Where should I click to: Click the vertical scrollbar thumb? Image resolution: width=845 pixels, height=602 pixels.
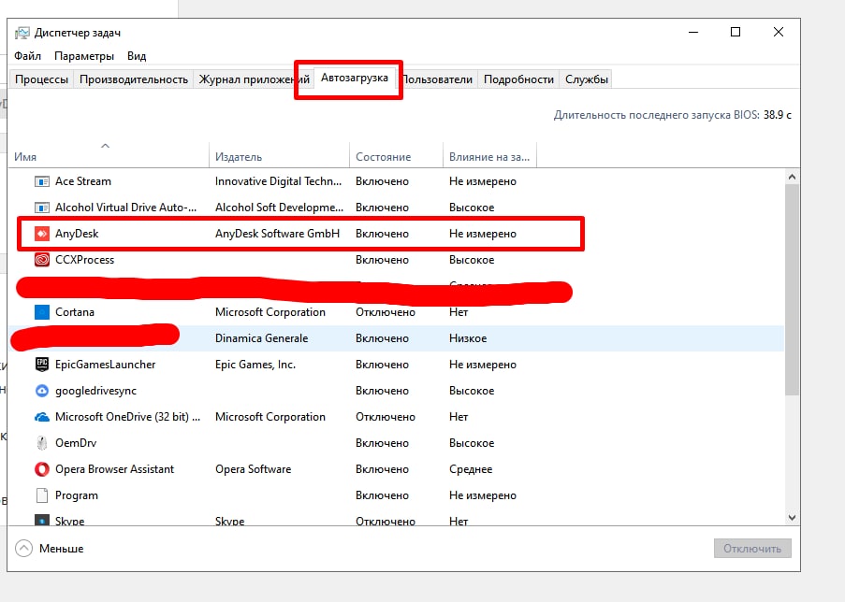pos(792,290)
